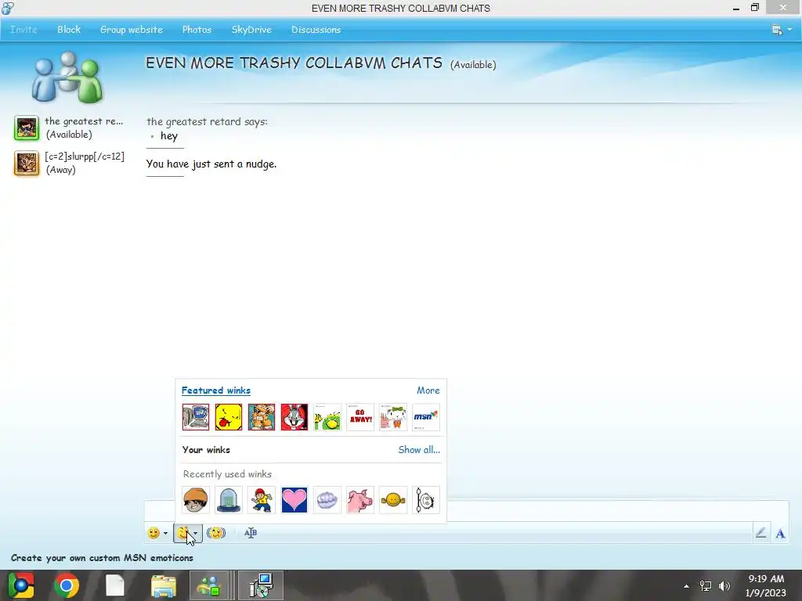
Task: Open the network tray icon
Action: (x=706, y=586)
